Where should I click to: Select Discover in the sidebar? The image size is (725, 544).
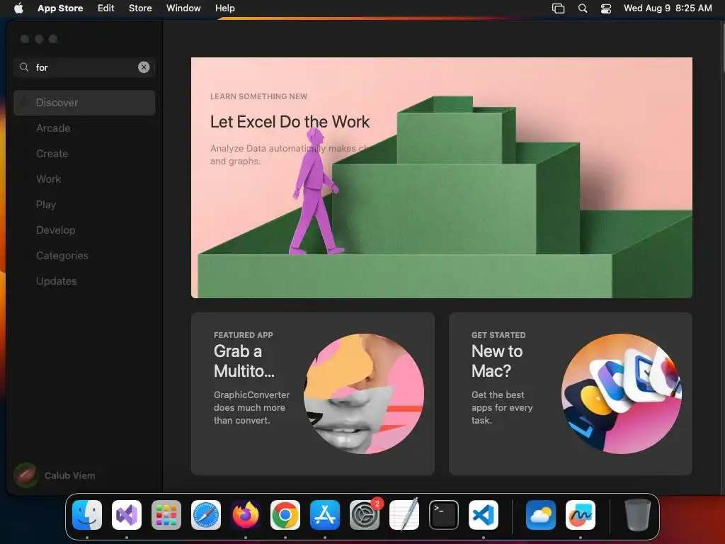[84, 103]
